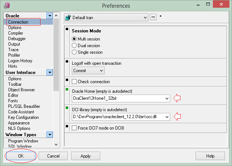Select Key Configuration
Screen dimensions: 232x166
pos(23,117)
